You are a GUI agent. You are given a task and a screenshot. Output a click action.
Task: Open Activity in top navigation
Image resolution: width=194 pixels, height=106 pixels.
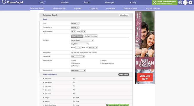click(x=133, y=2)
